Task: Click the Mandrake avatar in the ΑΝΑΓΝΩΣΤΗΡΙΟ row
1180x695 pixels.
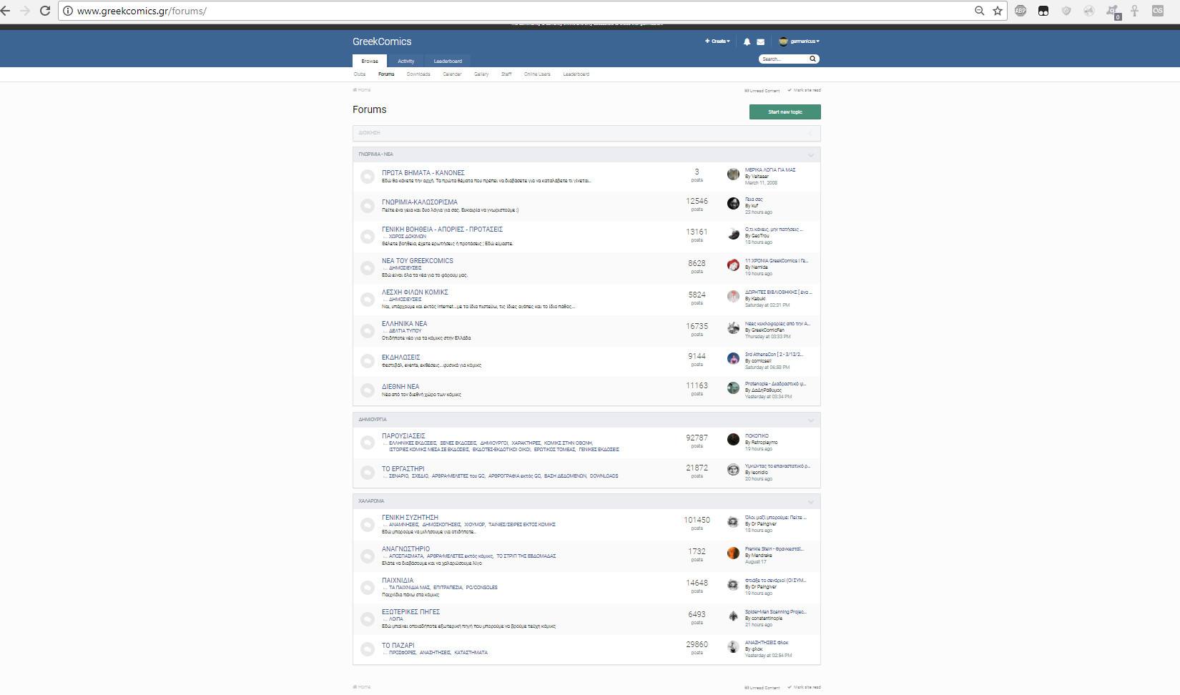Action: [x=733, y=553]
